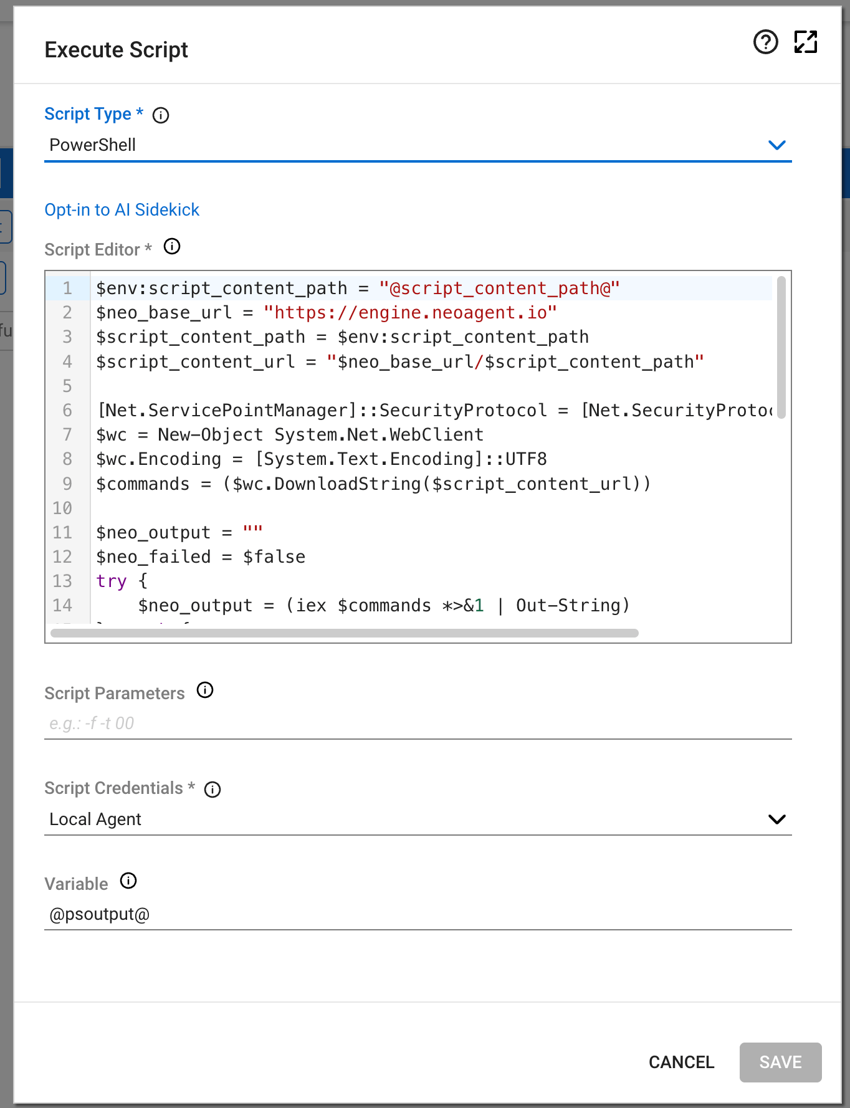Viewport: 850px width, 1108px height.
Task: Click Opt-in to AI Sidekick link
Action: pyautogui.click(x=122, y=210)
